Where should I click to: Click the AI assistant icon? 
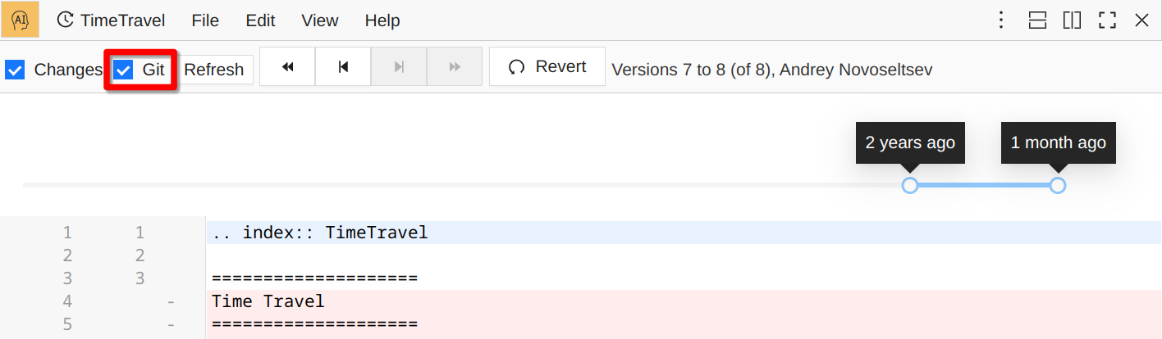[x=21, y=20]
